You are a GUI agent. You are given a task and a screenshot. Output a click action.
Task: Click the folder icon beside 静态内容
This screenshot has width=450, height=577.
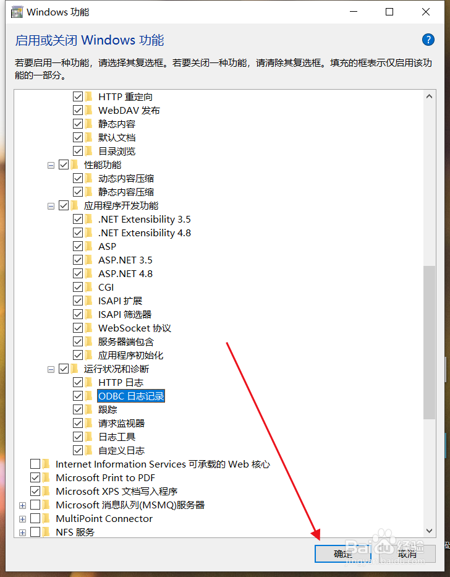(x=88, y=124)
